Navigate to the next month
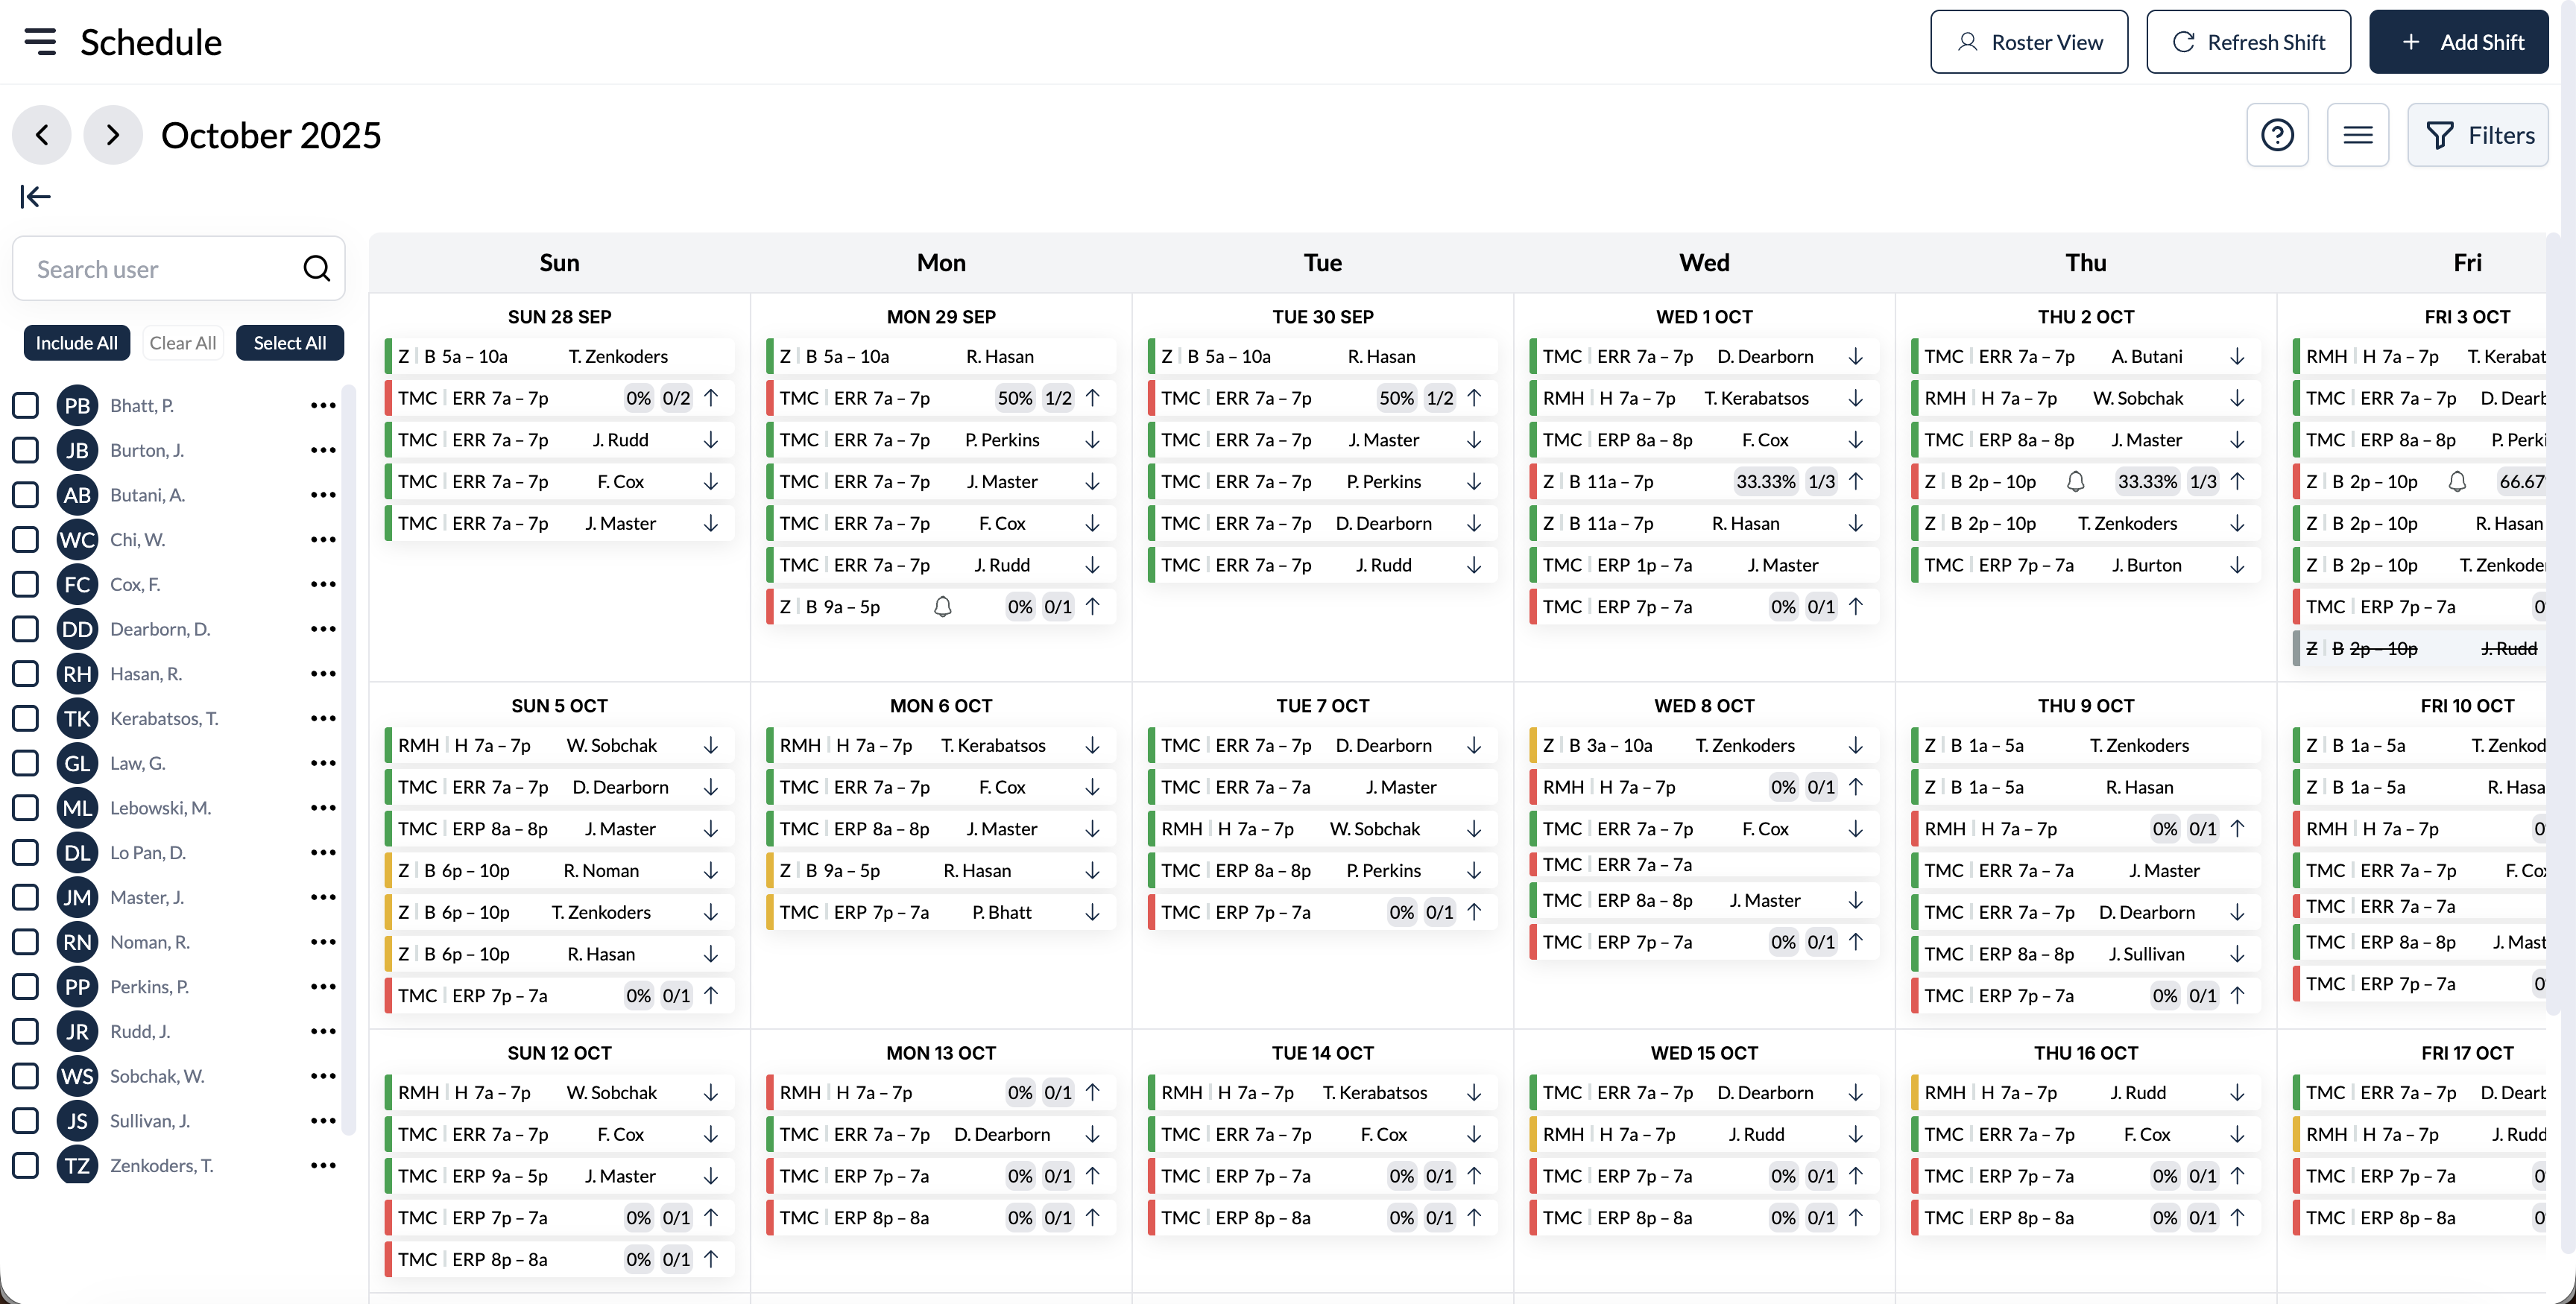This screenshot has height=1304, width=2576. point(112,135)
